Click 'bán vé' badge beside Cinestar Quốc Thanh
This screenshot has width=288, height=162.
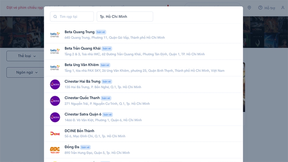click(106, 98)
